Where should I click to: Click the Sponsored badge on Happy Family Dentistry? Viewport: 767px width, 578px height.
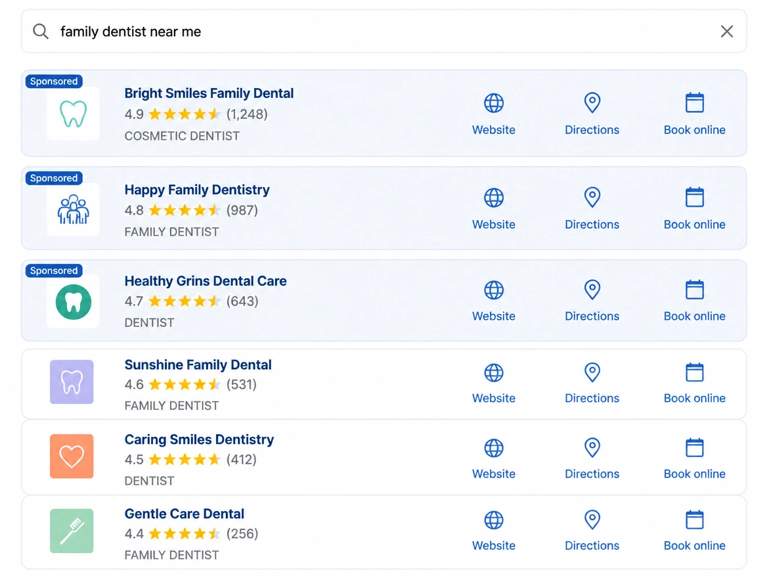[54, 178]
